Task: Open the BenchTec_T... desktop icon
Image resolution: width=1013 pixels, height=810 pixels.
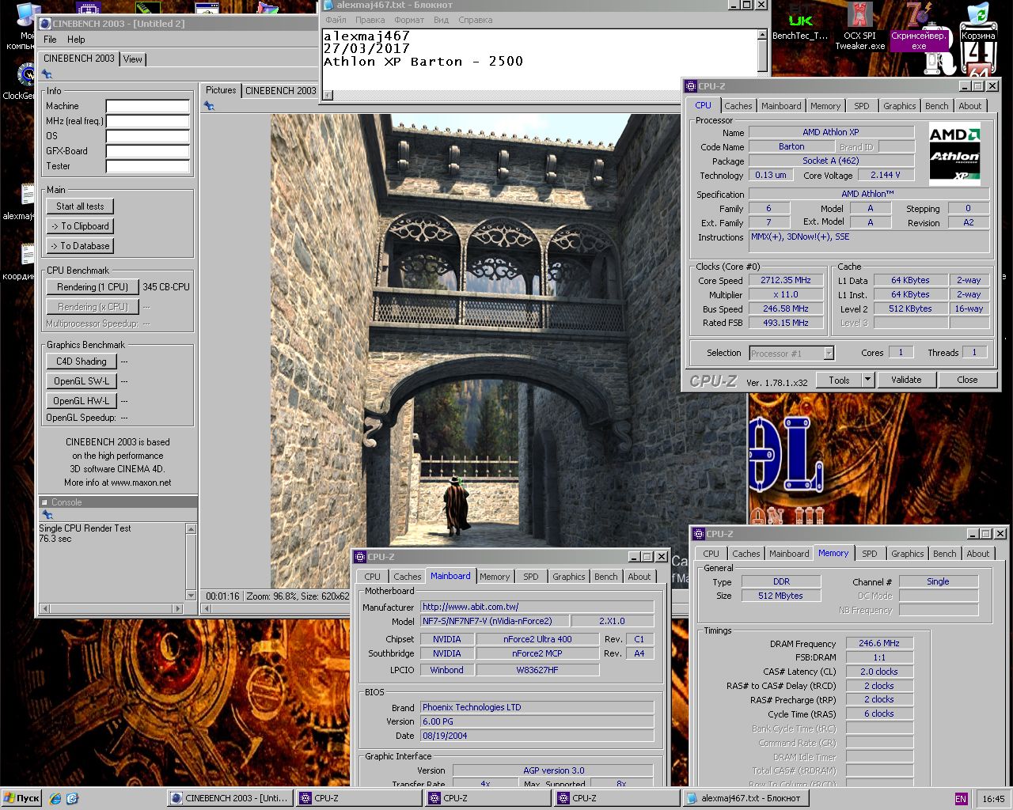Action: [800, 24]
